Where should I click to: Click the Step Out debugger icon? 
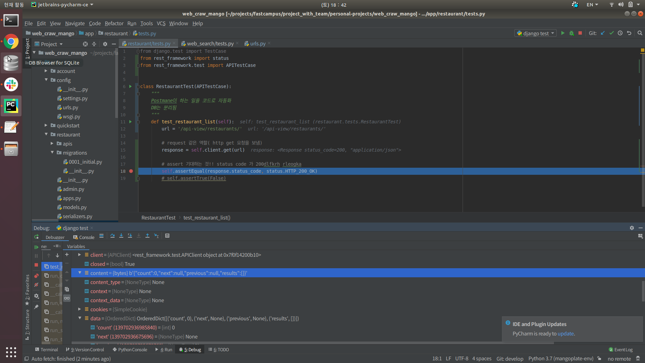click(147, 236)
